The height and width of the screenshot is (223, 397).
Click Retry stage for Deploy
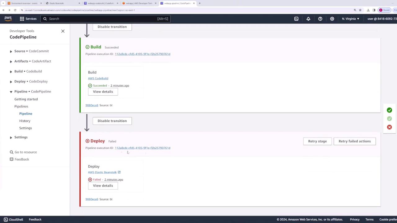tap(317, 141)
